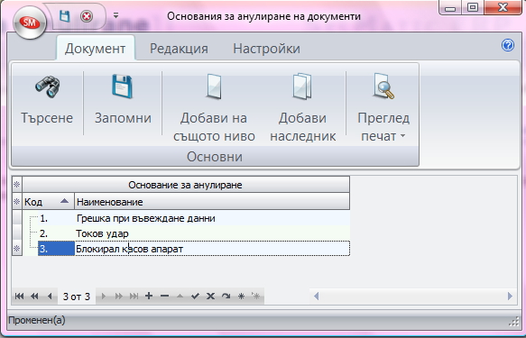The height and width of the screenshot is (338, 526).
Task: Sort by the Код column header
Action: tap(49, 202)
